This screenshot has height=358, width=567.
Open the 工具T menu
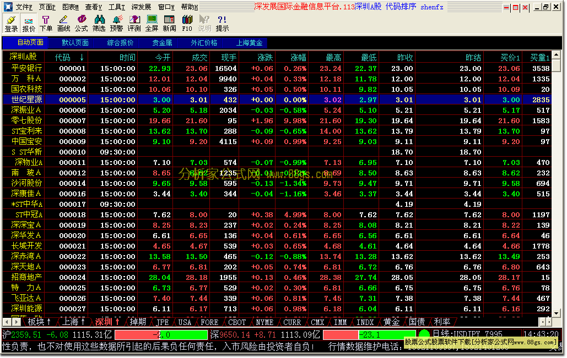tap(117, 7)
